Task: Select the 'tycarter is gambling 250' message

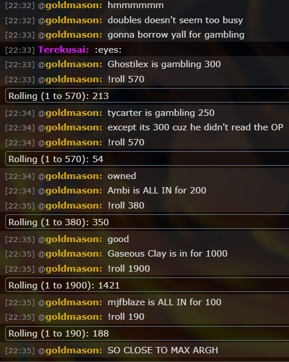Action: 161,113
